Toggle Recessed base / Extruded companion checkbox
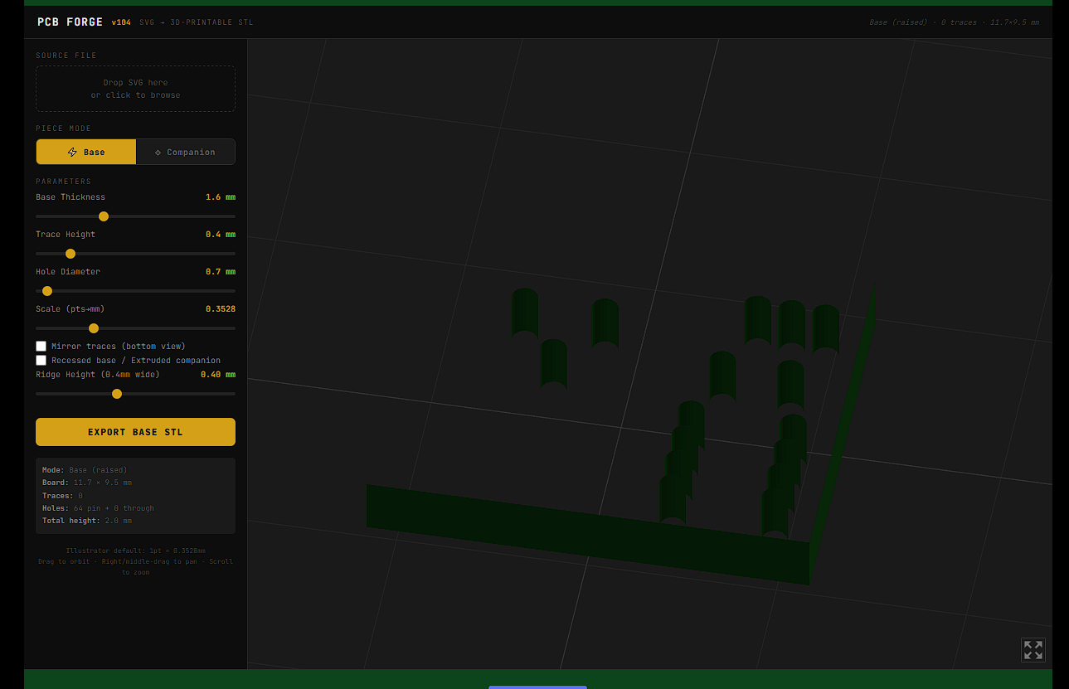The height and width of the screenshot is (689, 1069). point(41,361)
